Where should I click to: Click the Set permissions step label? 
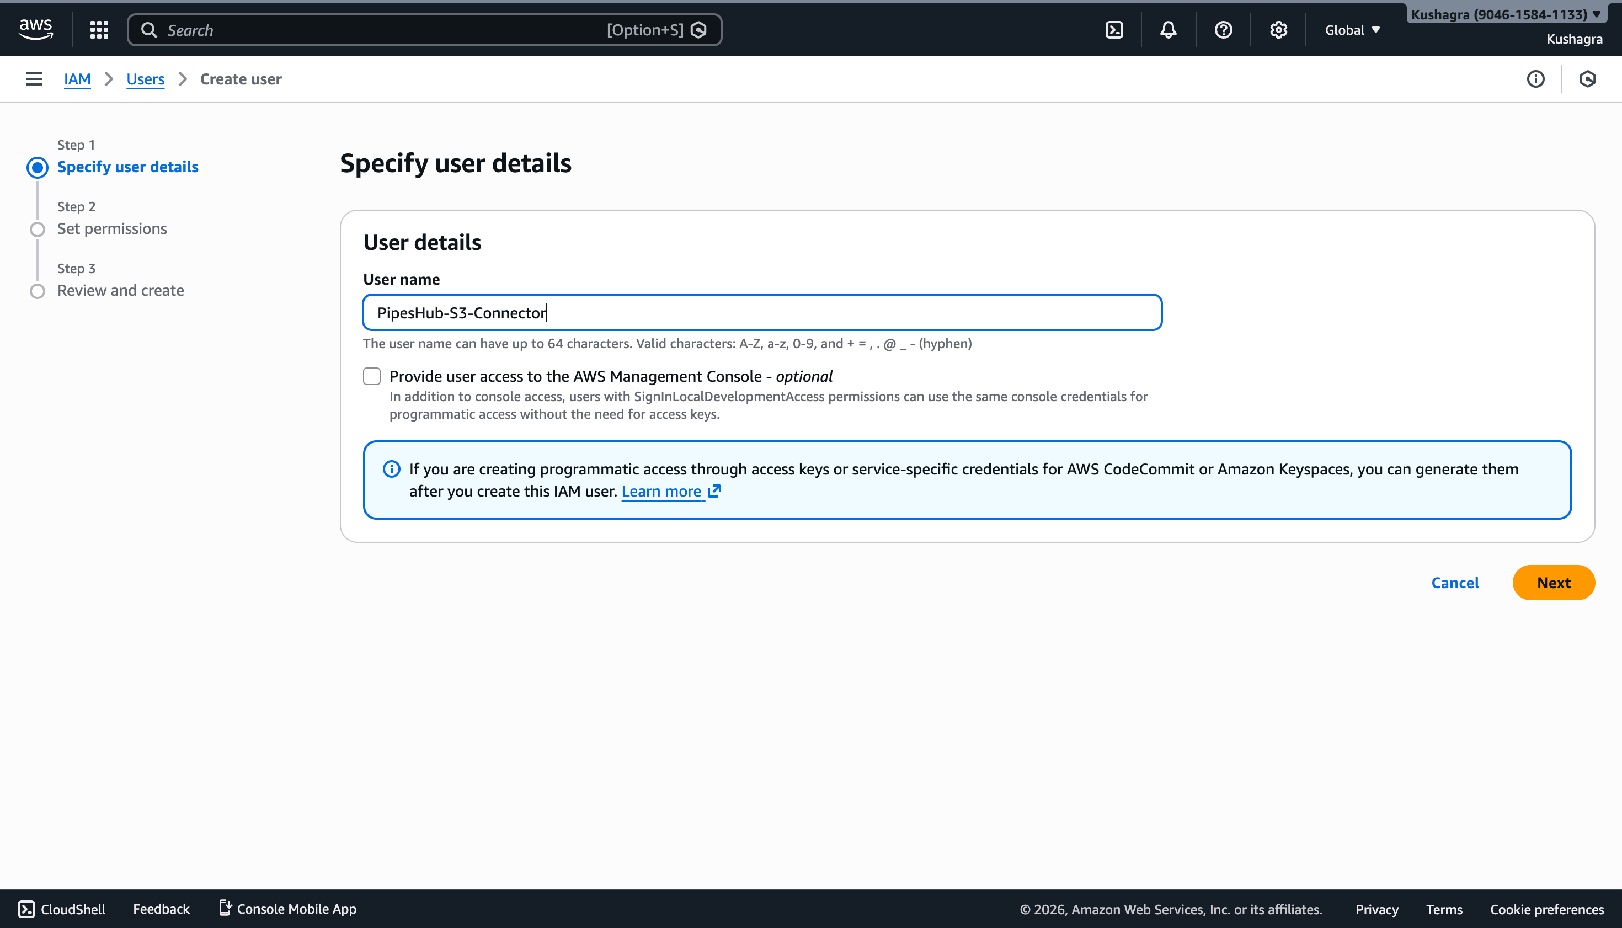(x=112, y=229)
